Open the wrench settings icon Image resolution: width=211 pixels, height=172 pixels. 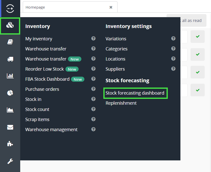(x=10, y=161)
